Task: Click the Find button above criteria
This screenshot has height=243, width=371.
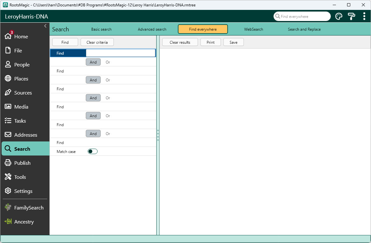Action: click(65, 42)
